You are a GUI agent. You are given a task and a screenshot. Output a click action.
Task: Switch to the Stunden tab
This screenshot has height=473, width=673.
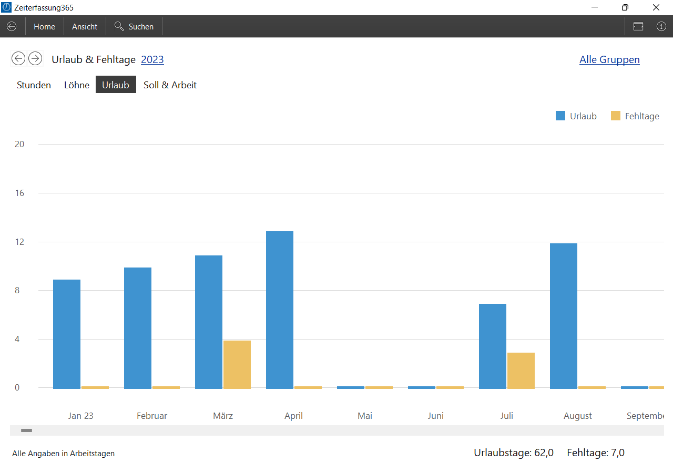point(34,85)
